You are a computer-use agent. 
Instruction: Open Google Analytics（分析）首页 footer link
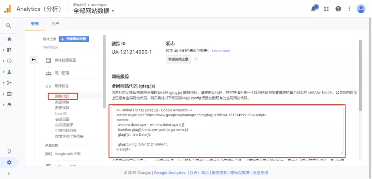[182, 173]
